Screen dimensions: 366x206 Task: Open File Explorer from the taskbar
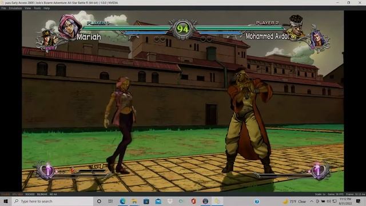coord(134,201)
